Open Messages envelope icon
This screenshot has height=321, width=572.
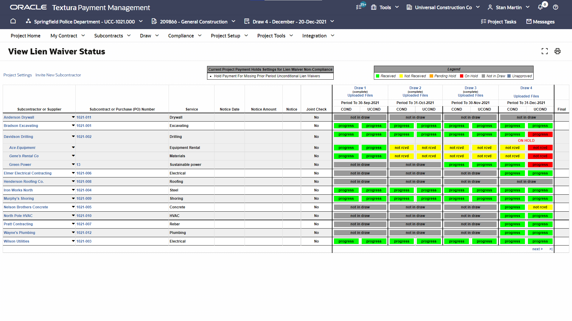(x=529, y=21)
